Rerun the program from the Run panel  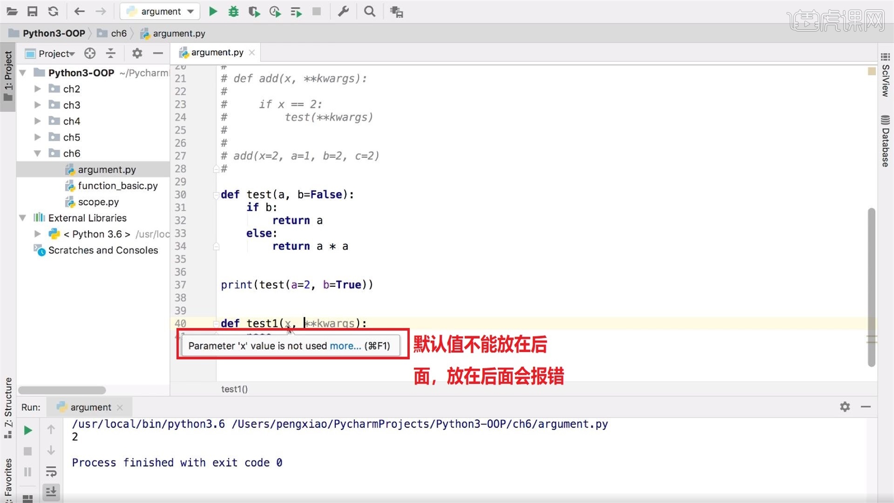tap(27, 430)
